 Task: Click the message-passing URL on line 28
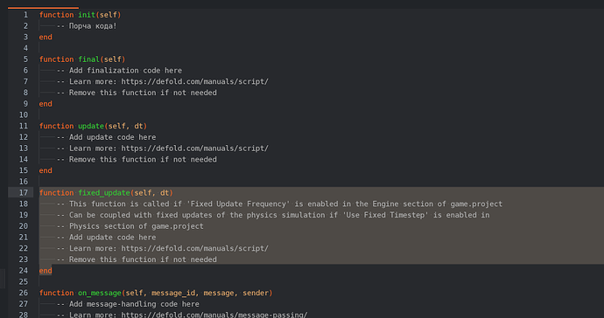point(214,315)
